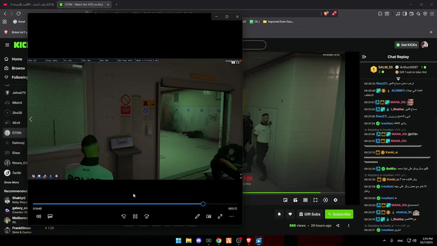Toggle the browser sidebar panel
Image resolution: width=437 pixels, height=246 pixels.
click(x=405, y=14)
